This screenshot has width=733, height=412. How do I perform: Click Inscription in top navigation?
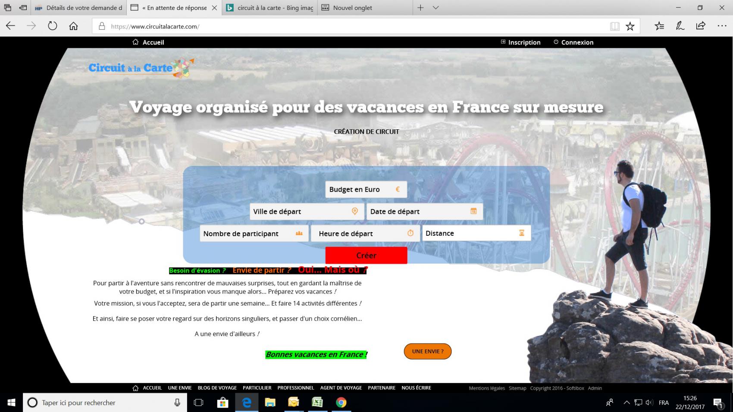(x=524, y=42)
